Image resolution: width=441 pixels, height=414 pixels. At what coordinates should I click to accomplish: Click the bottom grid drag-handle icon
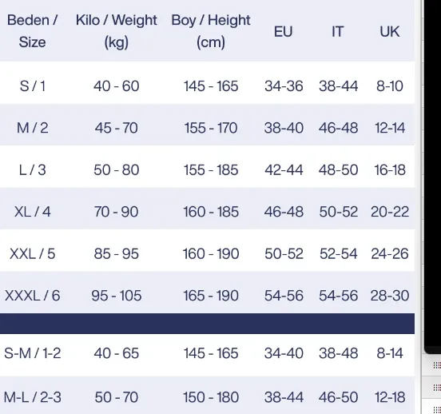(x=437, y=410)
